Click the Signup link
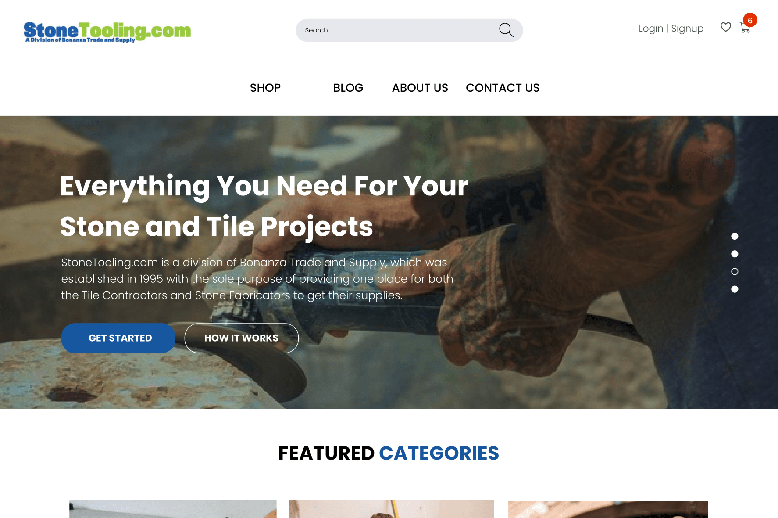The image size is (778, 518). click(687, 29)
